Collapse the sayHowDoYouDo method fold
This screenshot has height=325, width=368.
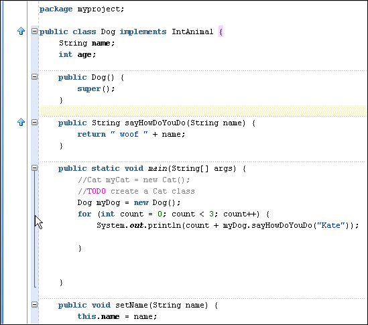(x=34, y=122)
